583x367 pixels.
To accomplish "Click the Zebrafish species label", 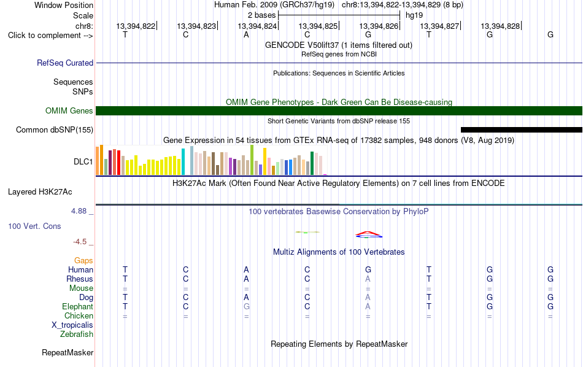I will [x=77, y=334].
